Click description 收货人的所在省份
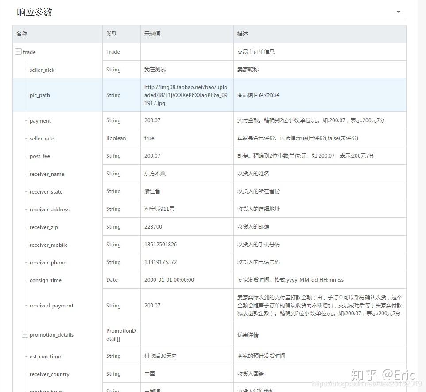 (258, 191)
